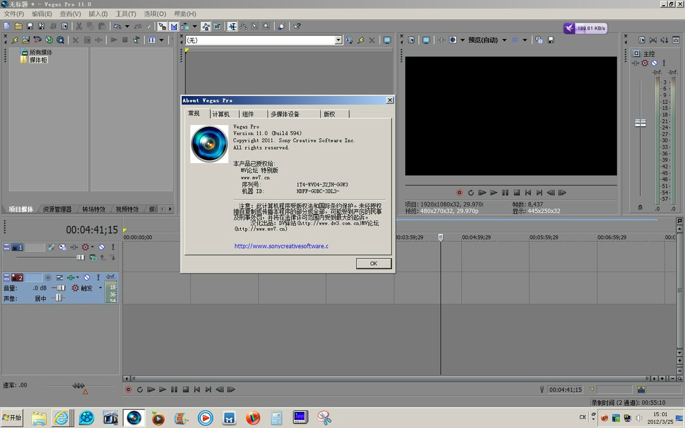
Task: Arm audio track 2 for record
Action: tap(48, 277)
